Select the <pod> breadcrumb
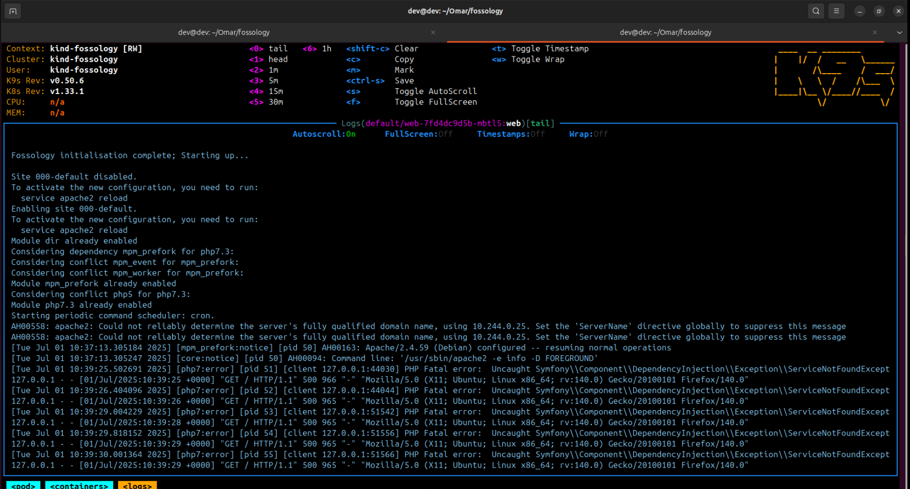Image resolution: width=910 pixels, height=489 pixels. 24,485
